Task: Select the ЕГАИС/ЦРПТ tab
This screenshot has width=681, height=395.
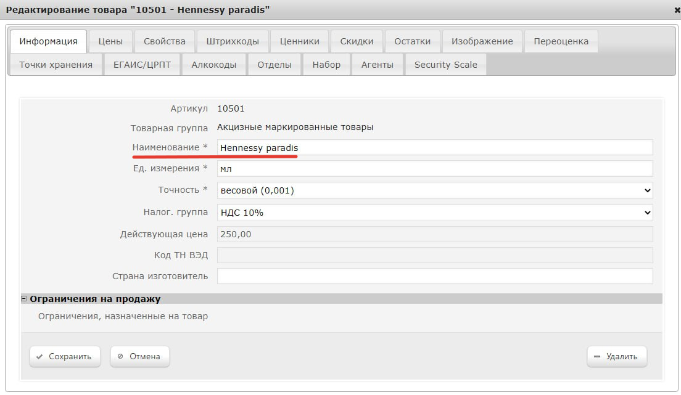Action: 142,65
